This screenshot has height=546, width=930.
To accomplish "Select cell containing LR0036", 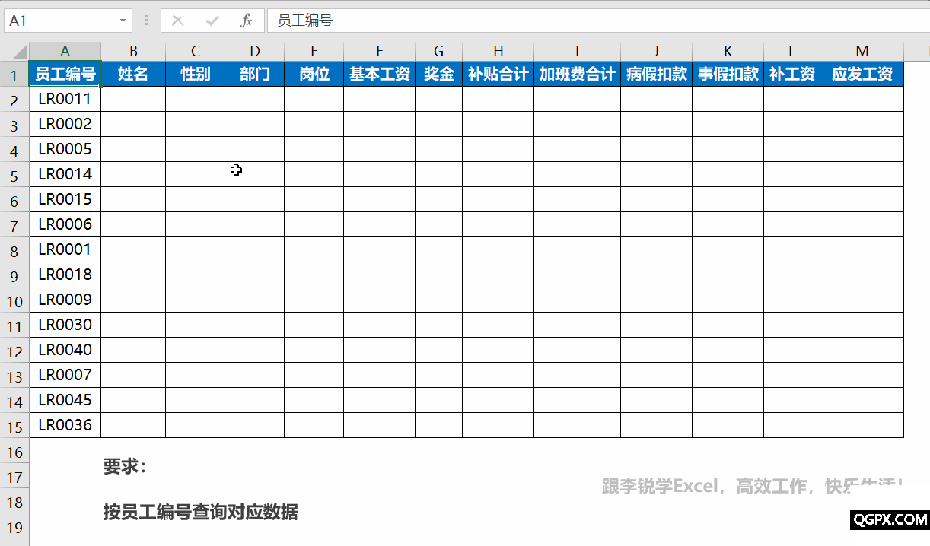I will coord(65,425).
